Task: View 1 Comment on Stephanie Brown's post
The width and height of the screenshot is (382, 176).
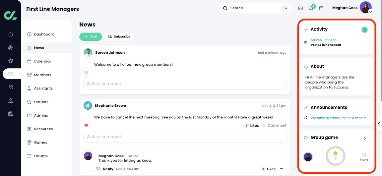Action: click(274, 126)
